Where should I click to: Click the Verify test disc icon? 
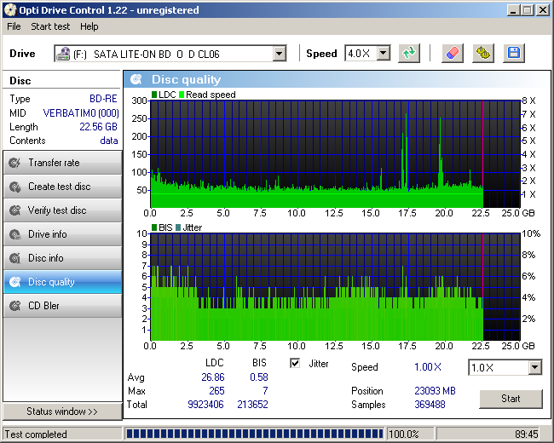pyautogui.click(x=14, y=210)
